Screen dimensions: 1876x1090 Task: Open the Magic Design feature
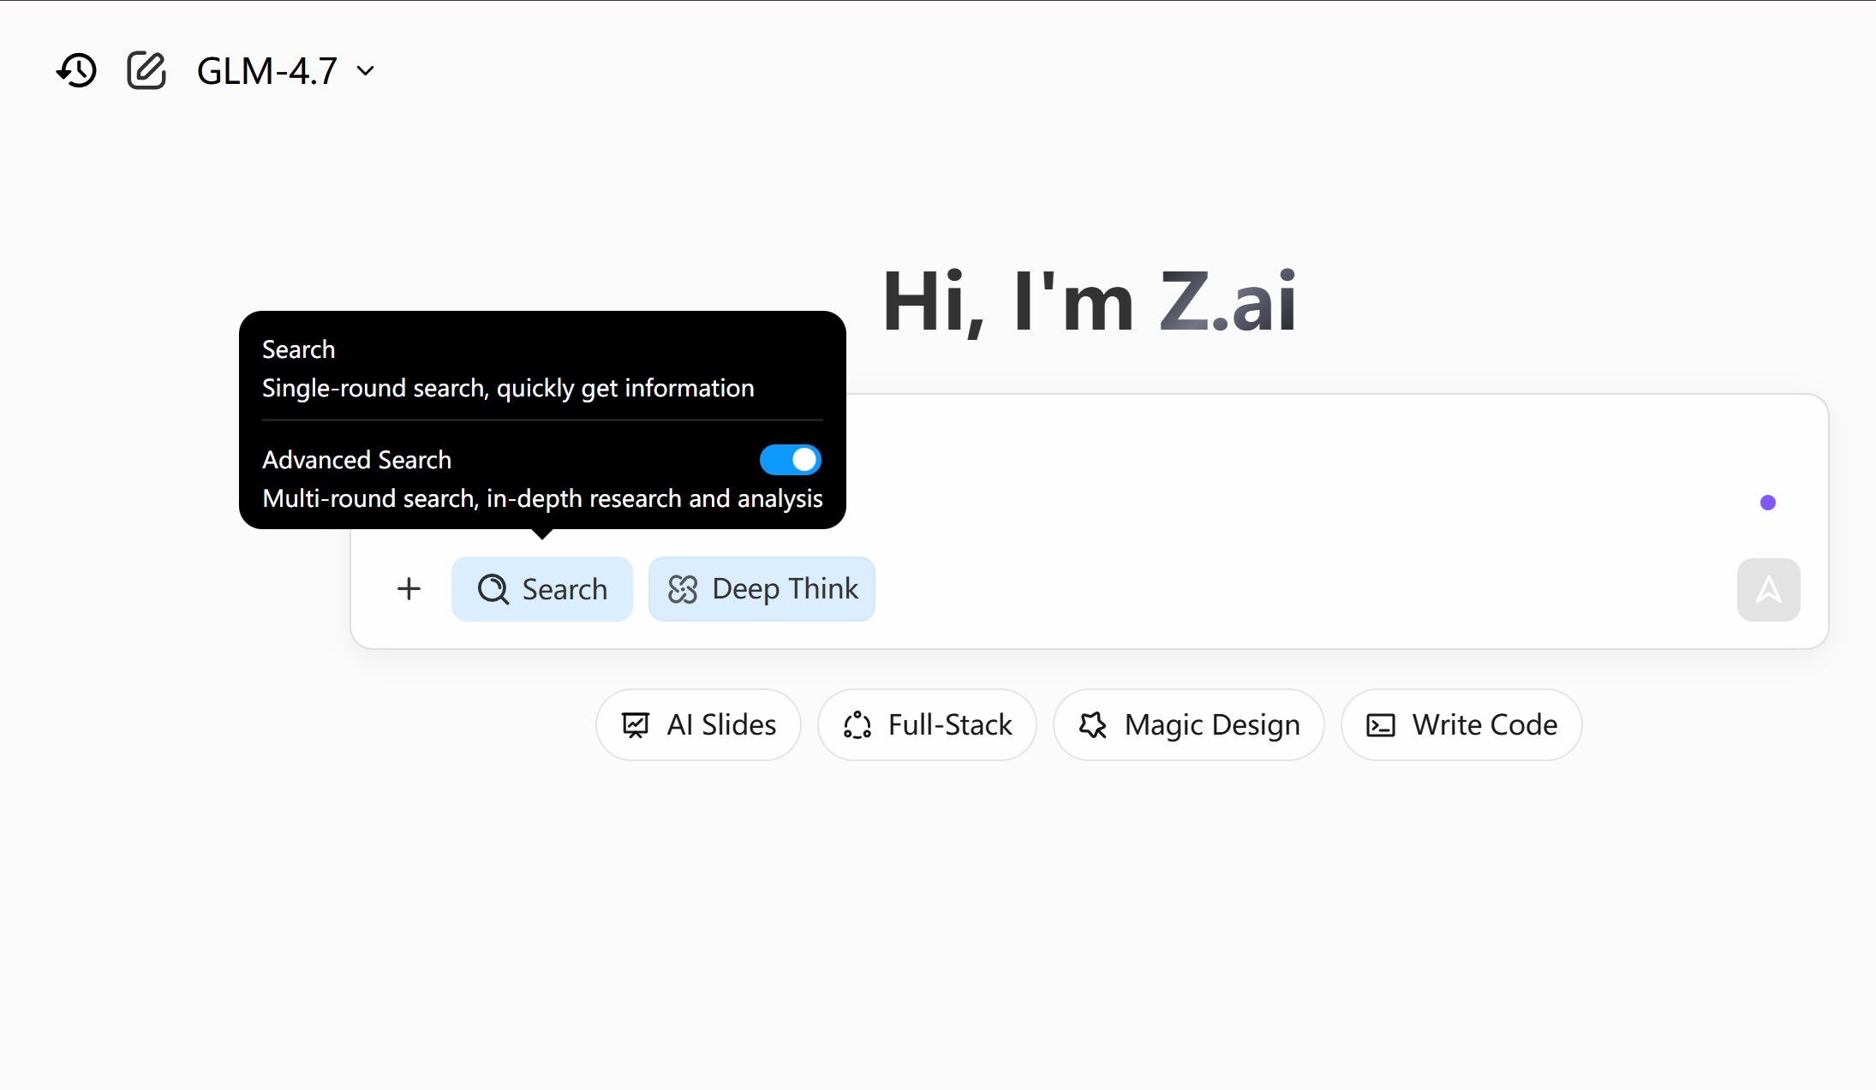pyautogui.click(x=1188, y=724)
